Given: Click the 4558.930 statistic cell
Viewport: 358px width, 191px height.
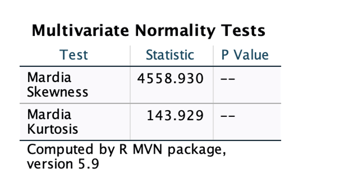Looking at the screenshot, I should point(171,79).
